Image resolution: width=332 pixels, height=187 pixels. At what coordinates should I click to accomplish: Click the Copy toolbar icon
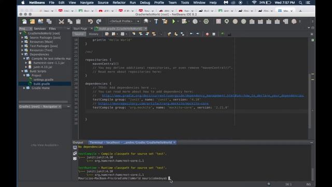(70, 21)
